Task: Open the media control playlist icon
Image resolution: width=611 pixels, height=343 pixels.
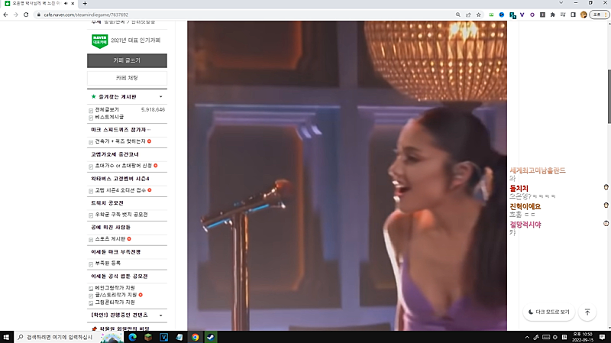Action: coord(563,15)
